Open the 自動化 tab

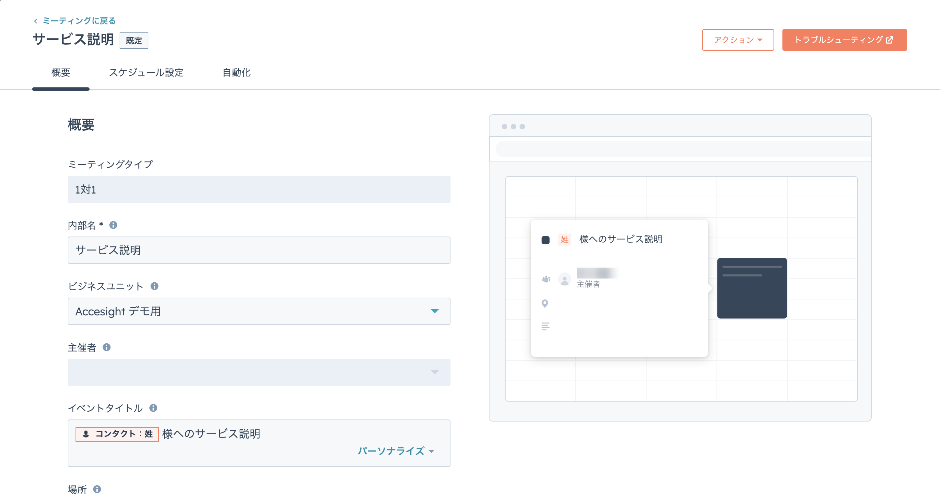(237, 73)
